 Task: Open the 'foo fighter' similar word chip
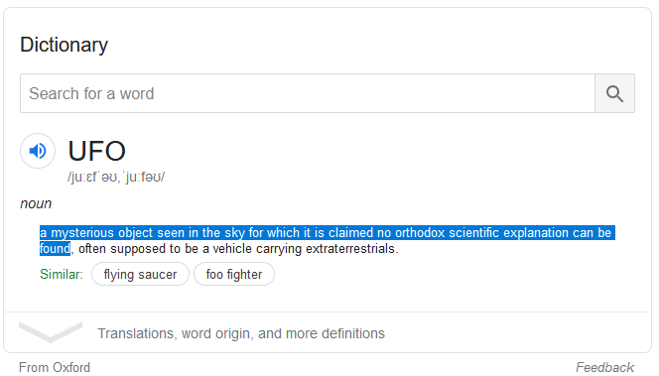[x=234, y=275]
